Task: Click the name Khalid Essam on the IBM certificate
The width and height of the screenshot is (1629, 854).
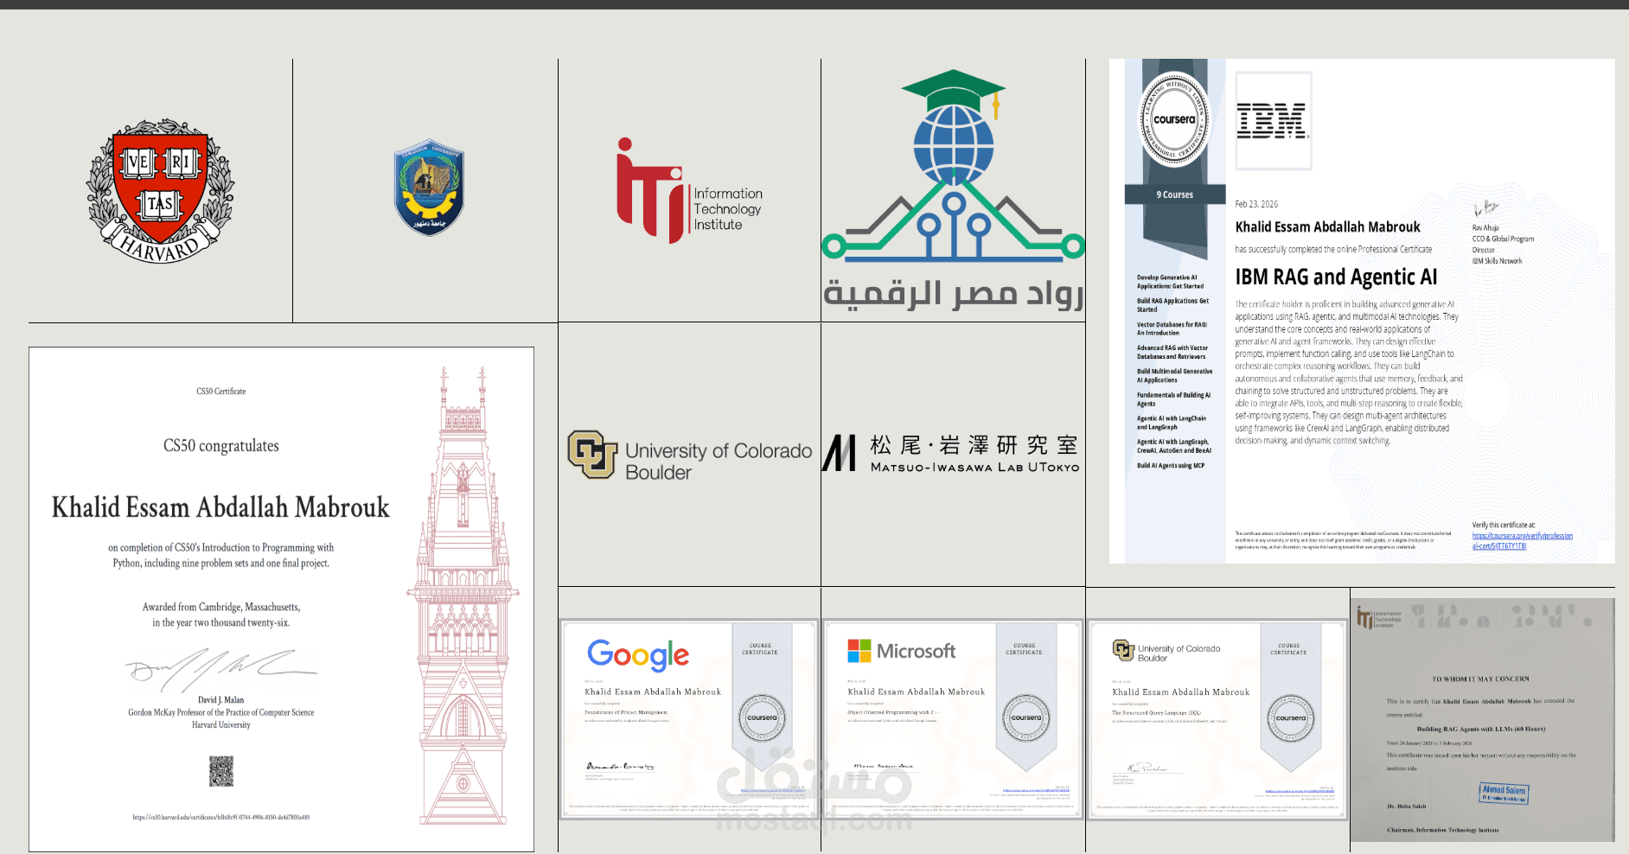Action: pos(1327,227)
